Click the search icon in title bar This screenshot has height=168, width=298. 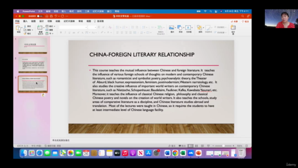click(243, 16)
